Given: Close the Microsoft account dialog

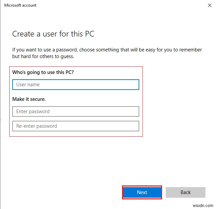Looking at the screenshot, I should (209, 5).
